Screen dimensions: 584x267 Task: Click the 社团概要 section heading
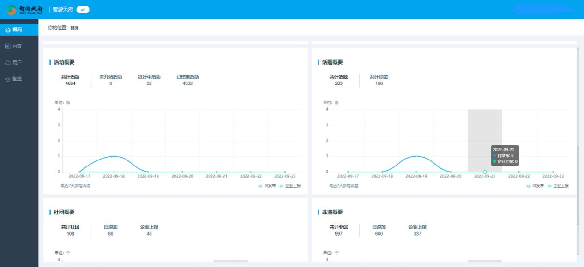coord(64,212)
